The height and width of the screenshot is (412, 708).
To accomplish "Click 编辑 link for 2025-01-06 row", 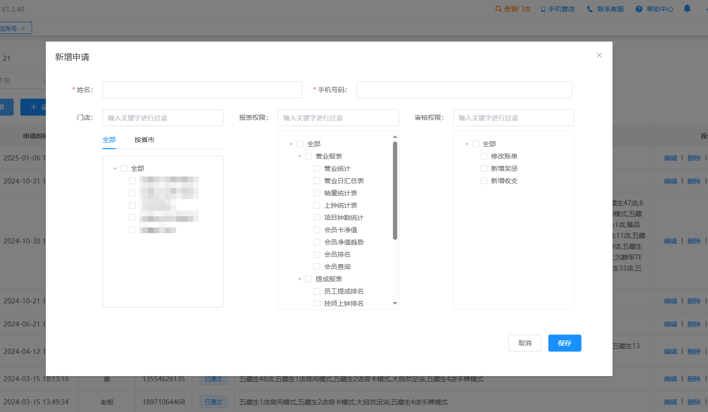I will pos(670,158).
